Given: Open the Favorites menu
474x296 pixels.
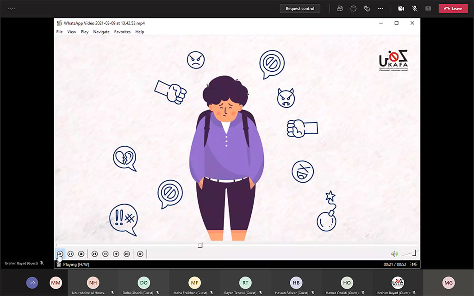Looking at the screenshot, I should click(x=122, y=32).
